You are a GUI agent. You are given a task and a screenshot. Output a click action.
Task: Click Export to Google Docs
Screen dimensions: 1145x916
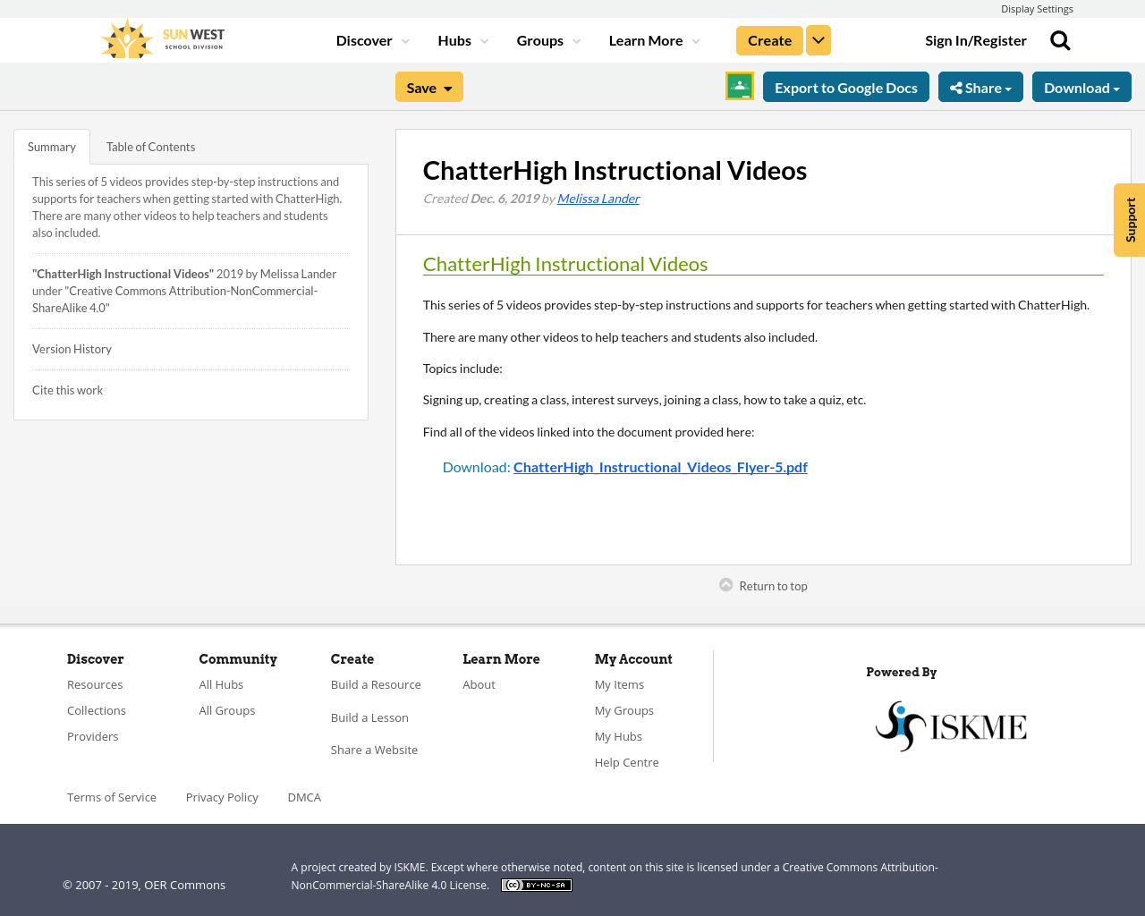click(x=846, y=86)
